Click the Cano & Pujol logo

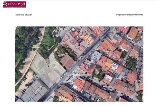tap(14, 4)
